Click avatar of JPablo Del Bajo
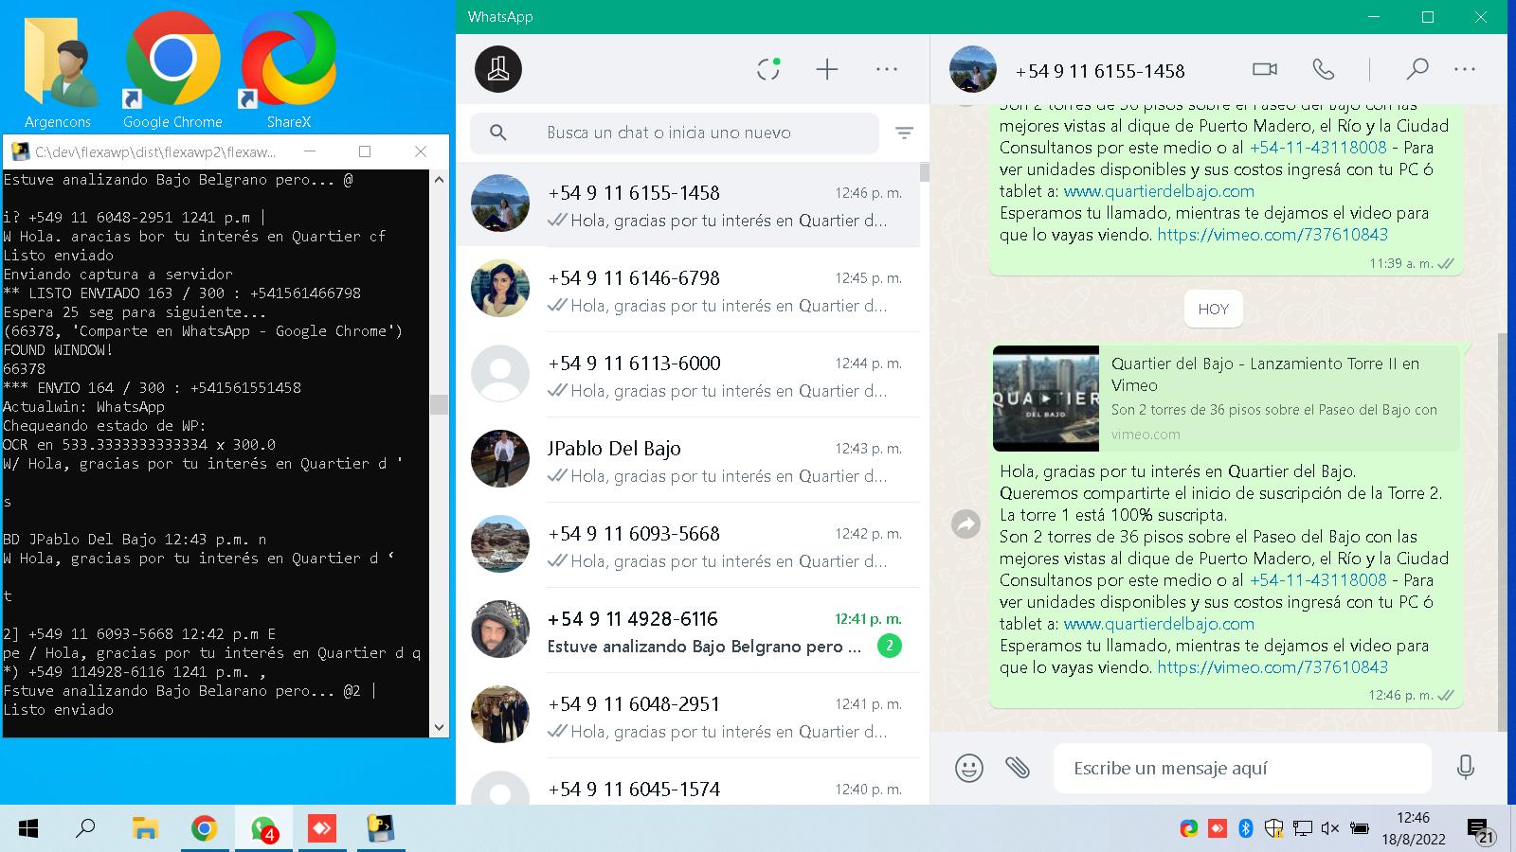The image size is (1516, 852). click(500, 459)
